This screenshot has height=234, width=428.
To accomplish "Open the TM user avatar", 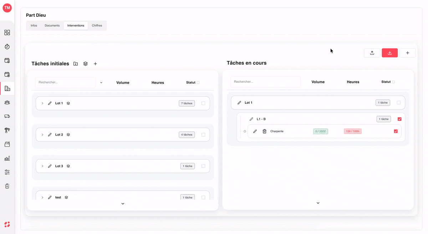I will (x=7, y=7).
